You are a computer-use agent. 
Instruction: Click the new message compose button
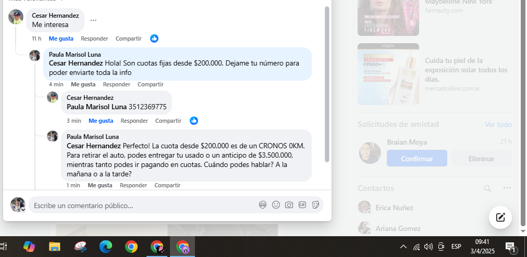[500, 217]
